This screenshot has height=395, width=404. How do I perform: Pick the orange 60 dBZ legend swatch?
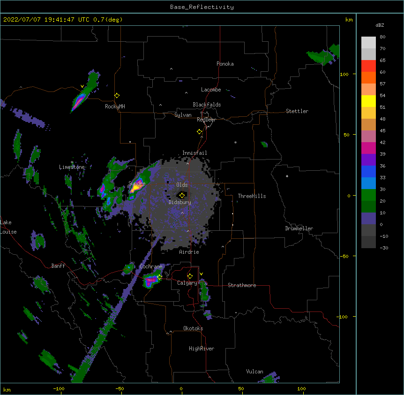pos(368,77)
